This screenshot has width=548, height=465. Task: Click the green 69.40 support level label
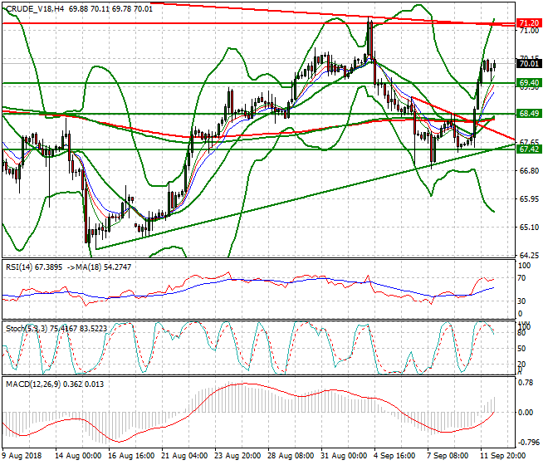click(529, 83)
